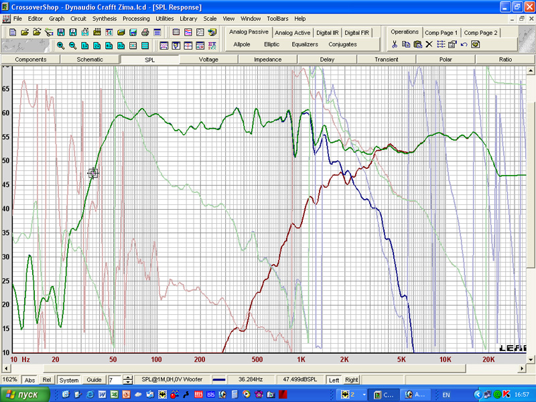This screenshot has width=536, height=402.
Task: Click the Elliptic filter button
Action: pyautogui.click(x=272, y=44)
